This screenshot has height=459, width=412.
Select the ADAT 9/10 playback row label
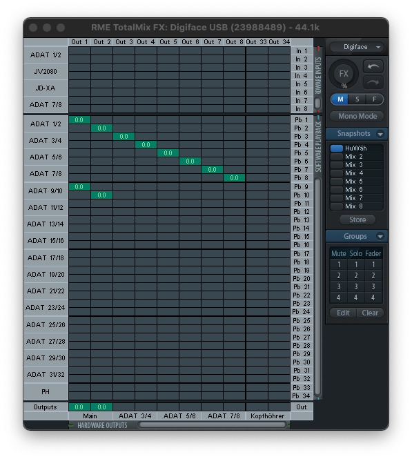(46, 191)
